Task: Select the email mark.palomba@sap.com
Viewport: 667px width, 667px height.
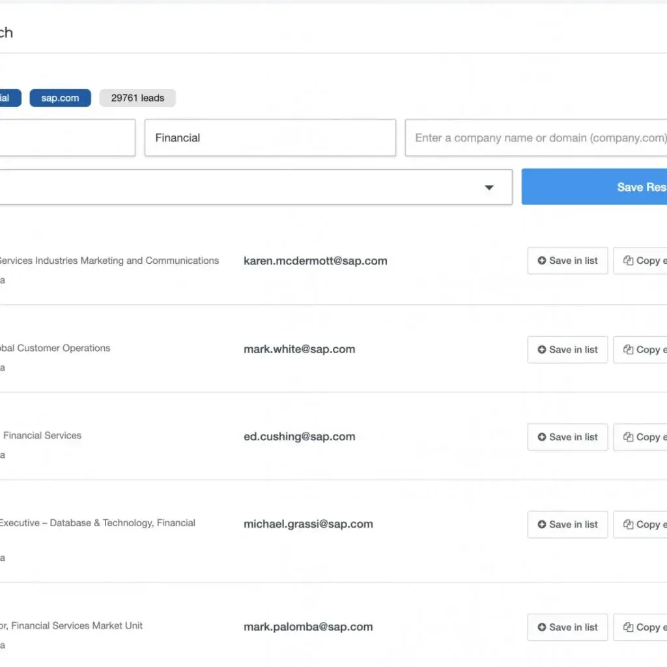Action: [308, 627]
